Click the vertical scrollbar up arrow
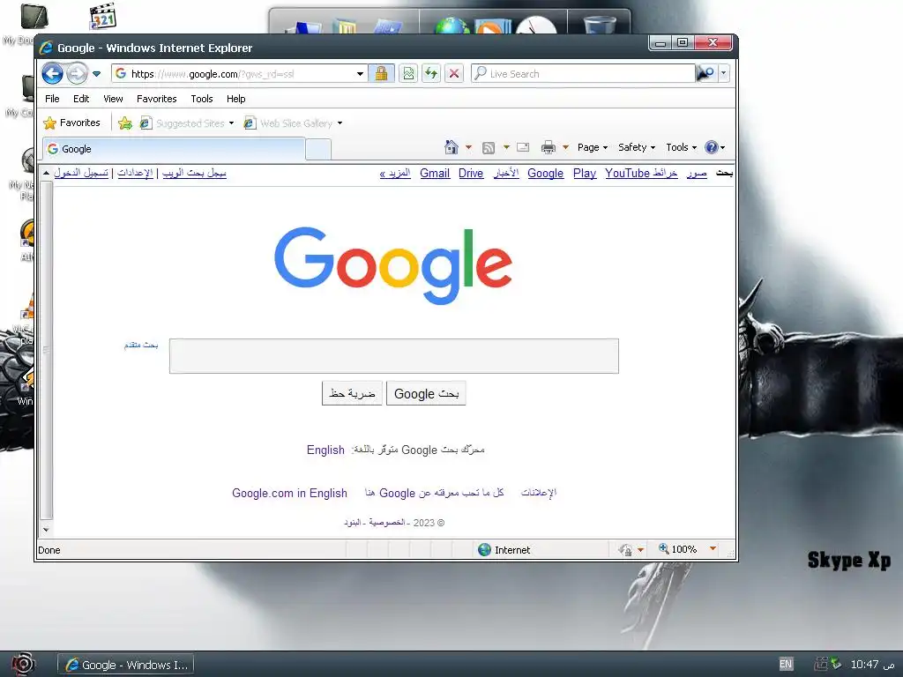 [46, 173]
